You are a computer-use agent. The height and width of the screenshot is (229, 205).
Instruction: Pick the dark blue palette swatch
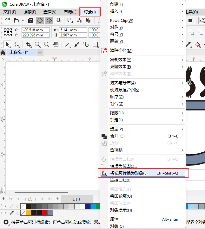[x=88, y=206]
